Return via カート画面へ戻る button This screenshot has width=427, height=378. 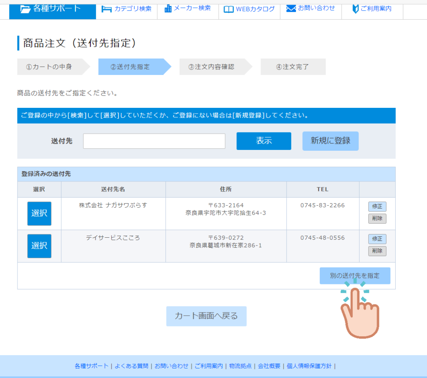tap(206, 316)
